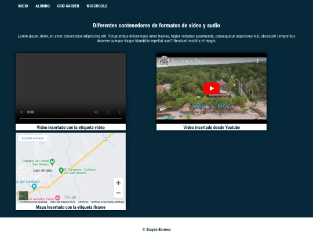The image size is (313, 235).
Task: Open the INICIO navigation link
Action: pyautogui.click(x=23, y=6)
